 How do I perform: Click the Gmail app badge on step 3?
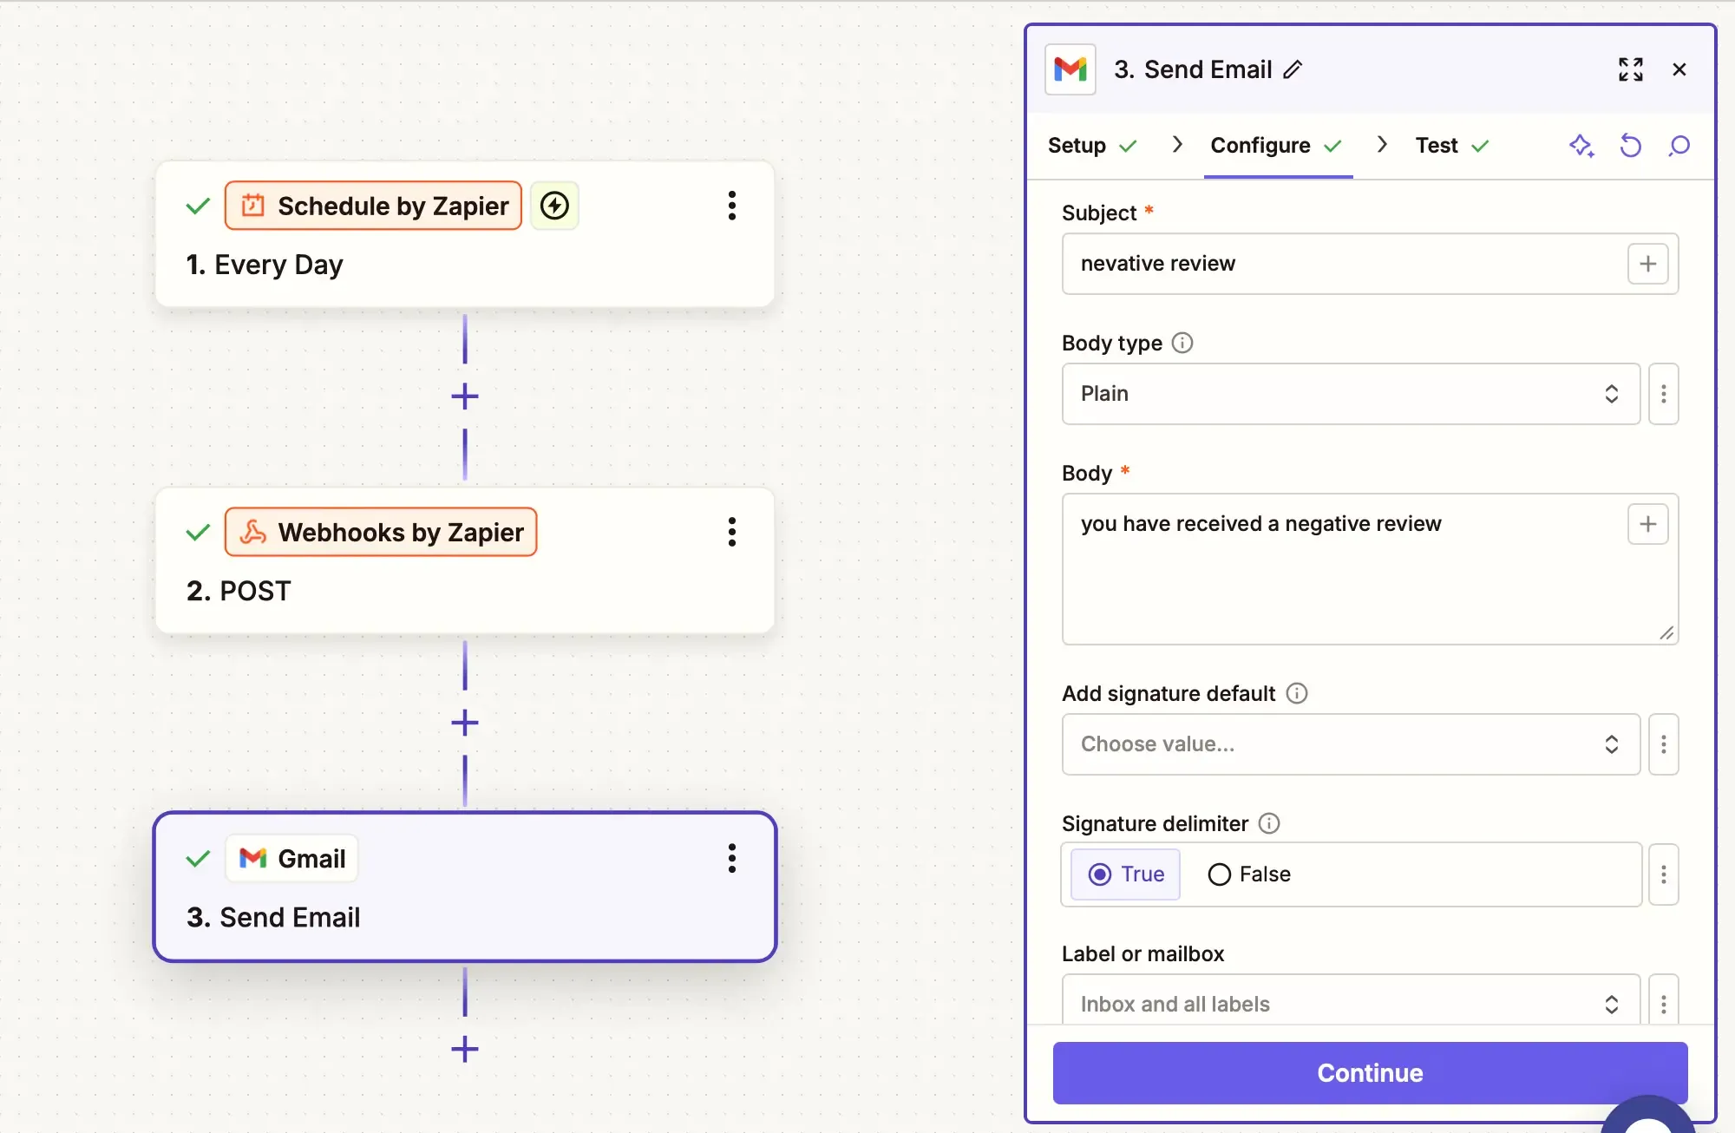click(291, 858)
